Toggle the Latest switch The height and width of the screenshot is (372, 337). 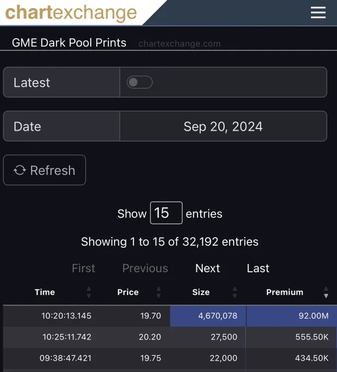click(140, 82)
